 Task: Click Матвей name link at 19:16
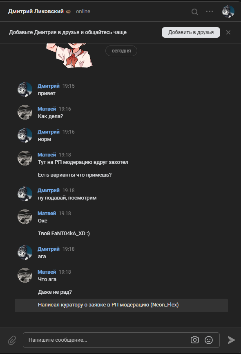(47, 109)
